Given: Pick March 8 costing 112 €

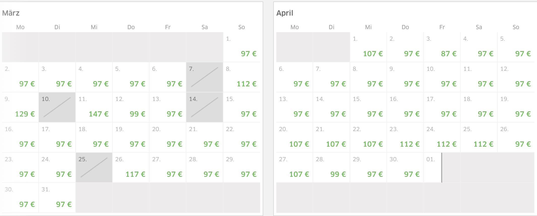Looking at the screenshot, I should point(242,77).
